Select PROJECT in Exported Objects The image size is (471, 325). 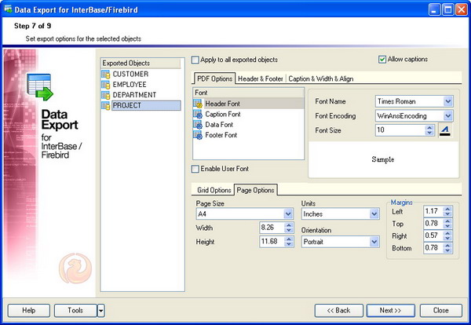[x=146, y=105]
